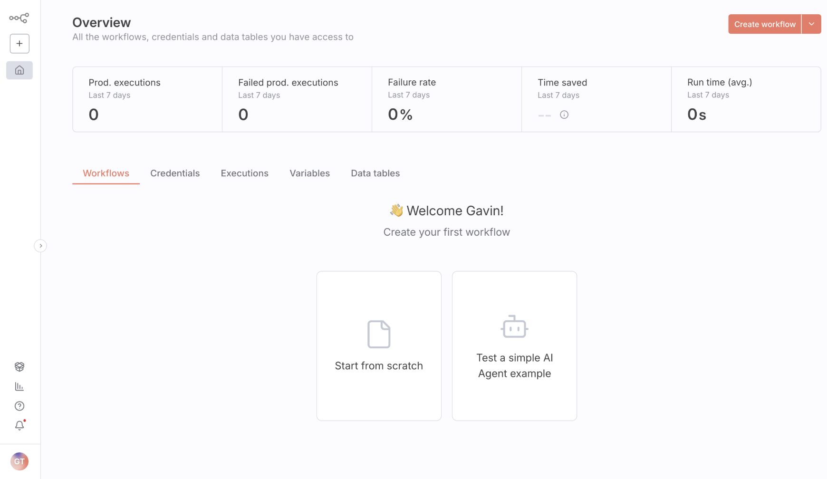Switch to the Executions tab
Image resolution: width=827 pixels, height=479 pixels.
point(245,173)
